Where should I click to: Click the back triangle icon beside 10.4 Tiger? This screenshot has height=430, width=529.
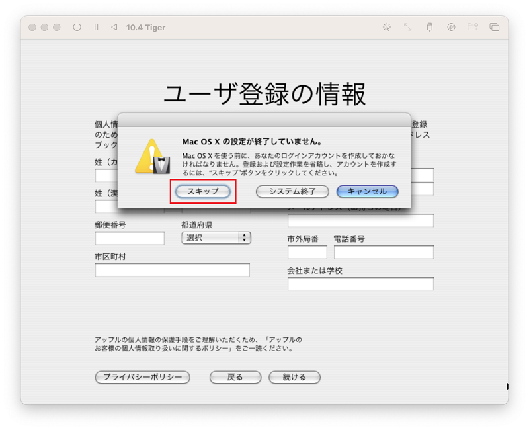pyautogui.click(x=114, y=27)
